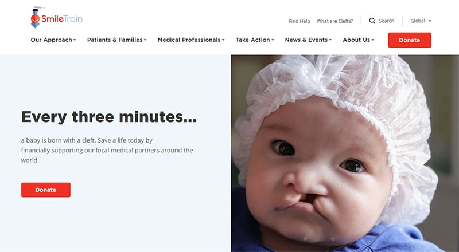Click the Donate button under hero text

coord(46,190)
